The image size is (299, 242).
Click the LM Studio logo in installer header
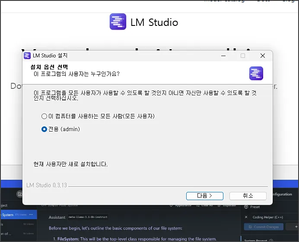(256, 73)
